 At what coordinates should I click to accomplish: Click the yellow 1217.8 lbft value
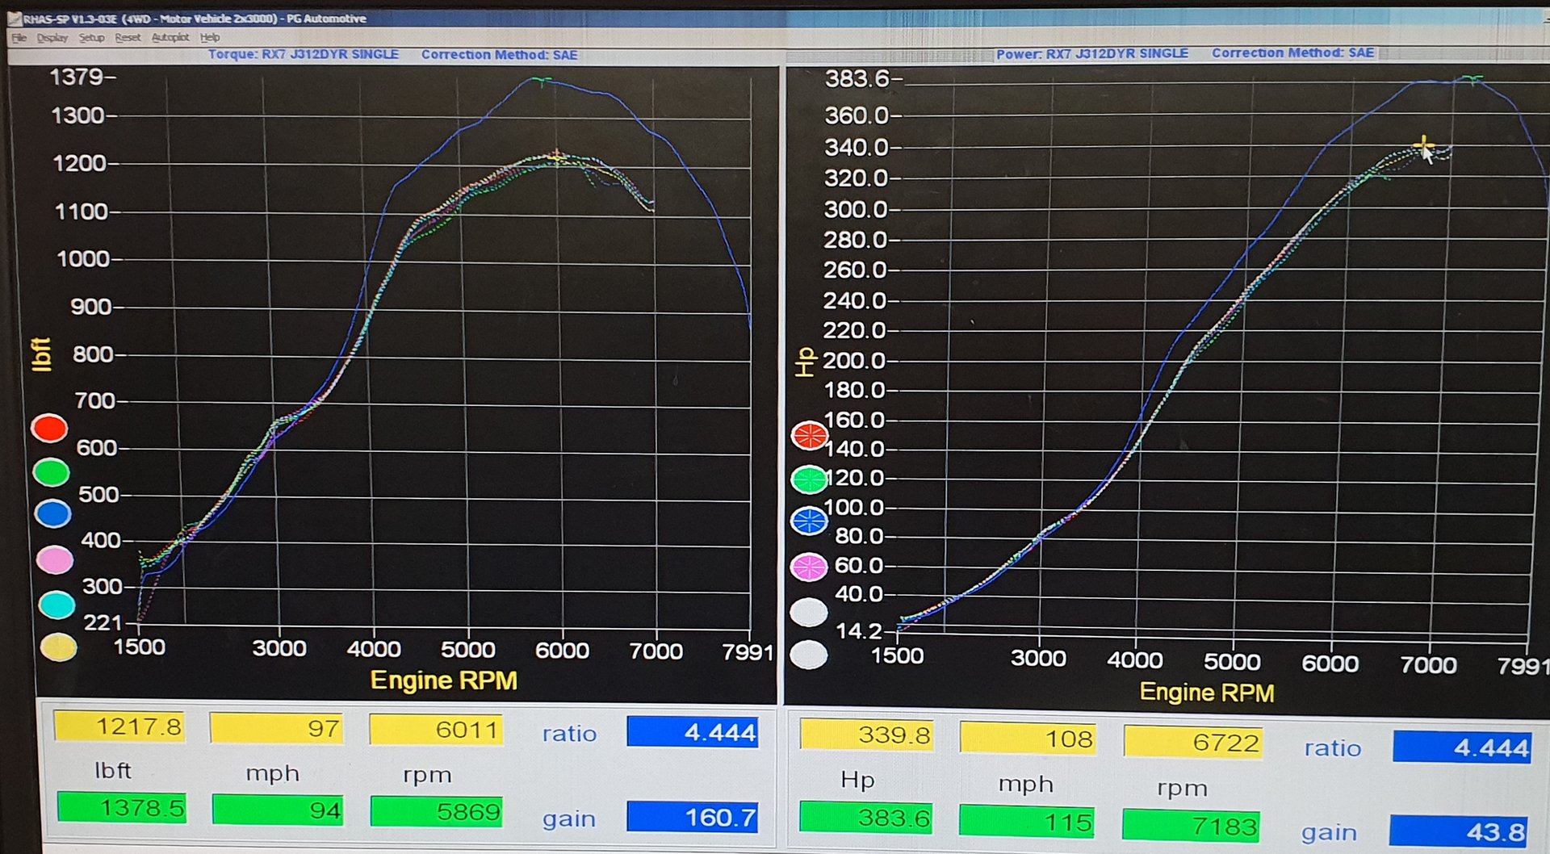pos(119,726)
